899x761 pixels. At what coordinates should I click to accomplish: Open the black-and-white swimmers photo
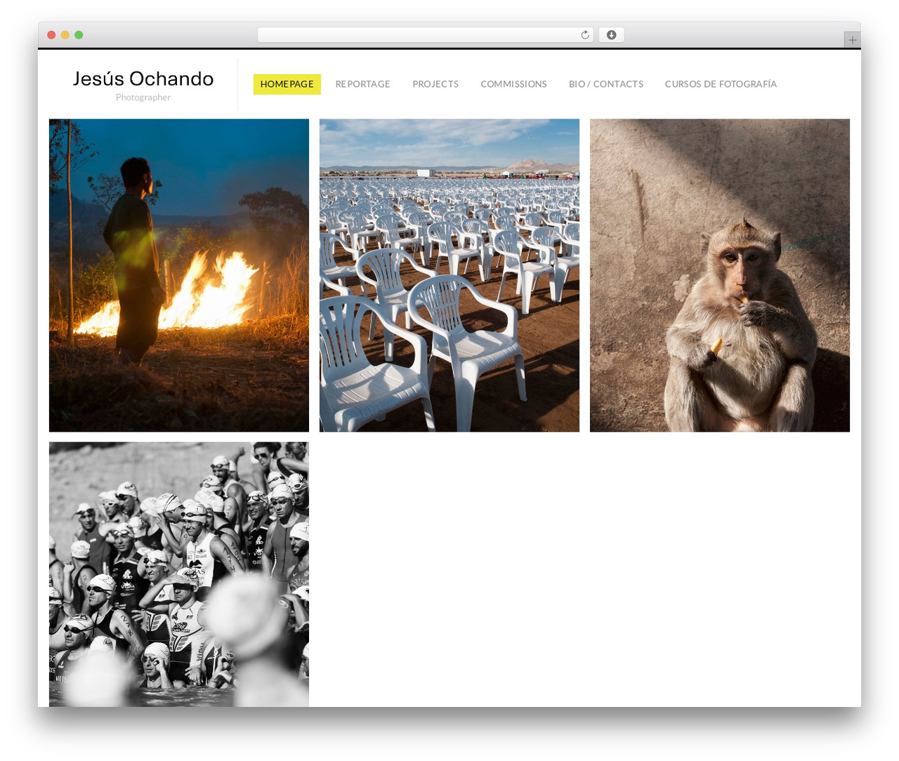[179, 574]
